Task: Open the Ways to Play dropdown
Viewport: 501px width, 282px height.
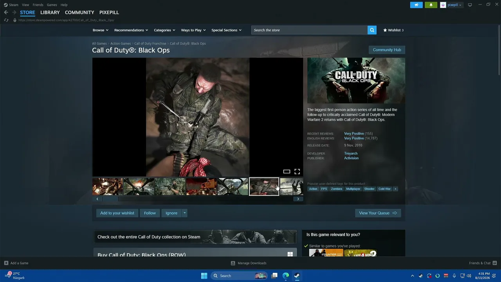Action: click(x=193, y=30)
